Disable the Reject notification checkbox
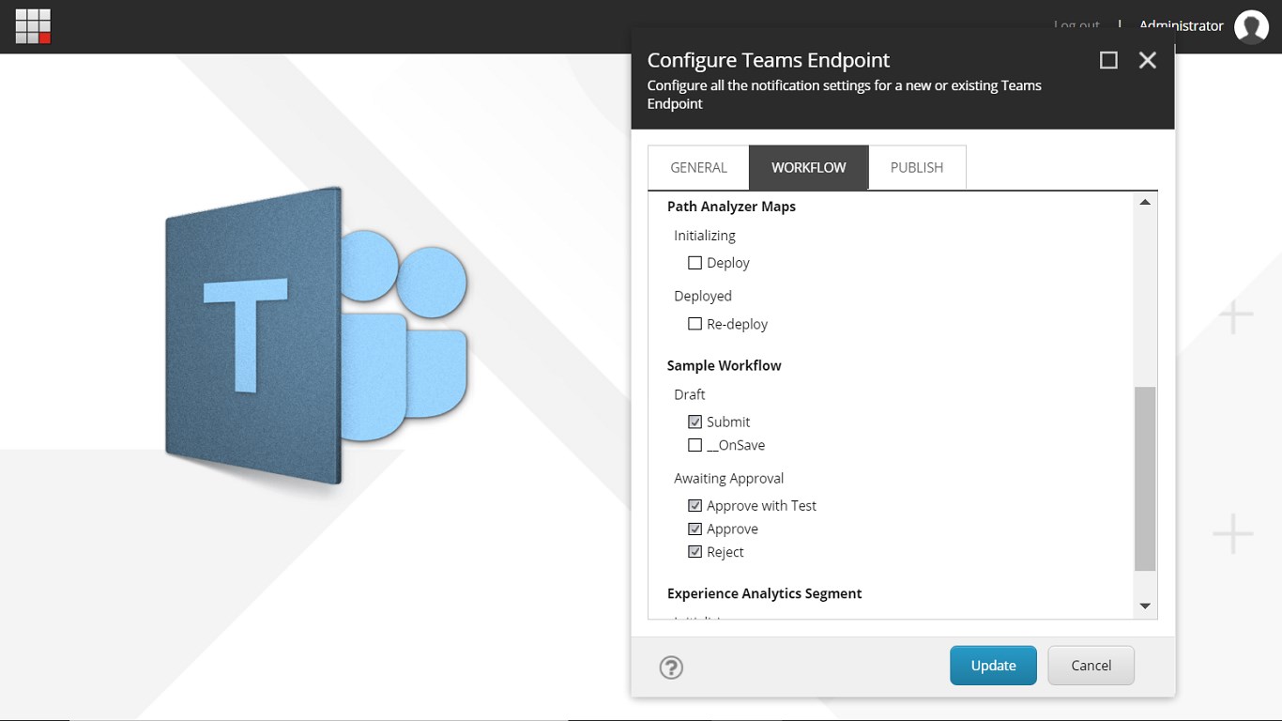 (695, 552)
